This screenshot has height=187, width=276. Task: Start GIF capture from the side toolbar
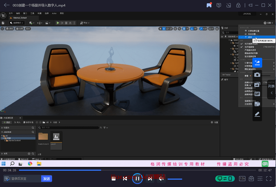pyautogui.click(x=257, y=94)
